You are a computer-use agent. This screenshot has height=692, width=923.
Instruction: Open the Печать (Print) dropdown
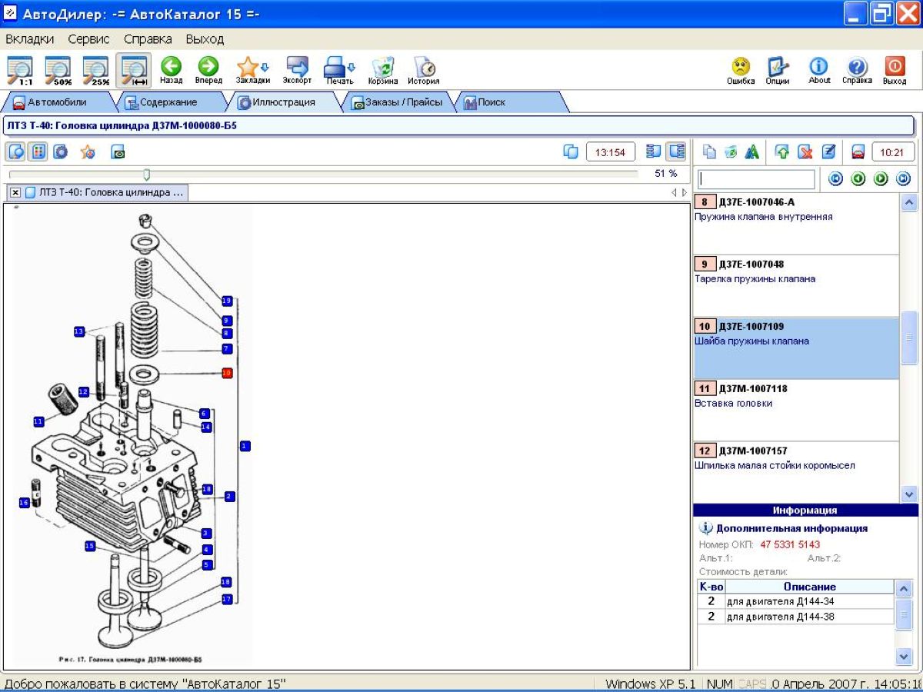point(338,68)
